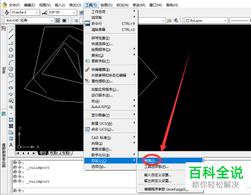Screen dimensions: 251x195
Task: Select the Arc tool
Action: pyautogui.click(x=11, y=62)
